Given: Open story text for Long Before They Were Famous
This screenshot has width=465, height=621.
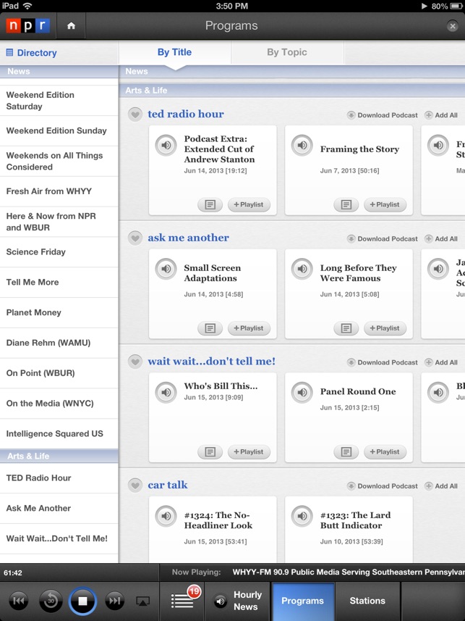Looking at the screenshot, I should point(346,328).
